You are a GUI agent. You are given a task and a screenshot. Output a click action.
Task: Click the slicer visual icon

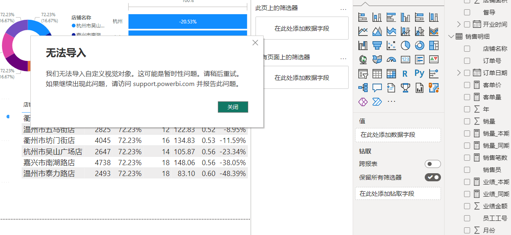pyautogui.click(x=363, y=73)
